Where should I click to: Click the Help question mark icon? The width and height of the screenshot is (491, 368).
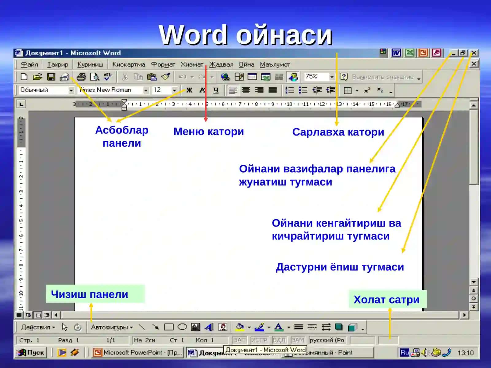[x=344, y=77]
